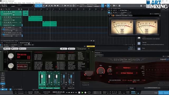The height and width of the screenshot is (95, 169).
Task: Select the Vintage Chamber preset
Action: point(49,69)
